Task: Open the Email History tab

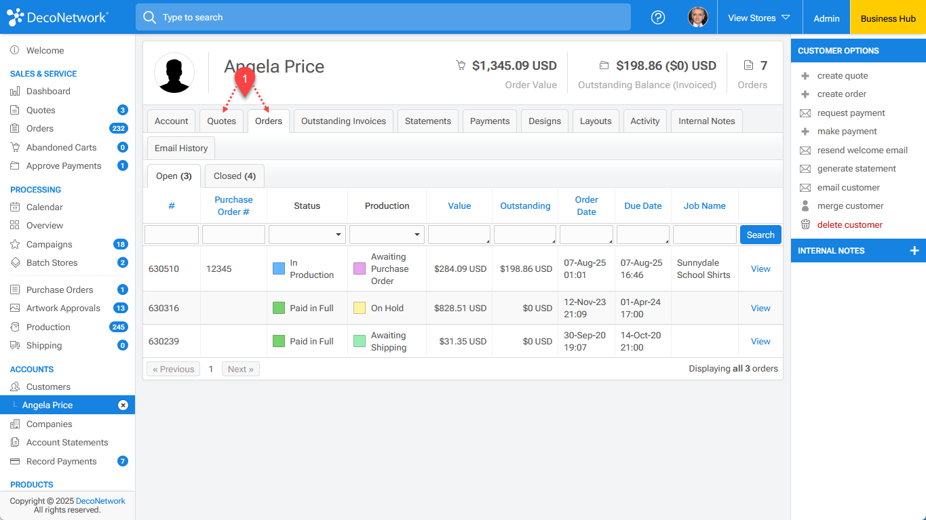Action: [x=181, y=148]
